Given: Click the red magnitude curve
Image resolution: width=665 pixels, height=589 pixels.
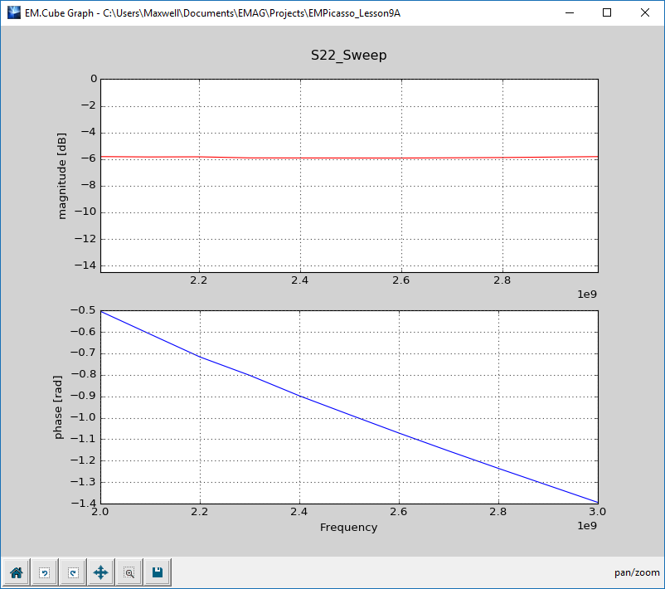Looking at the screenshot, I should coord(349,158).
